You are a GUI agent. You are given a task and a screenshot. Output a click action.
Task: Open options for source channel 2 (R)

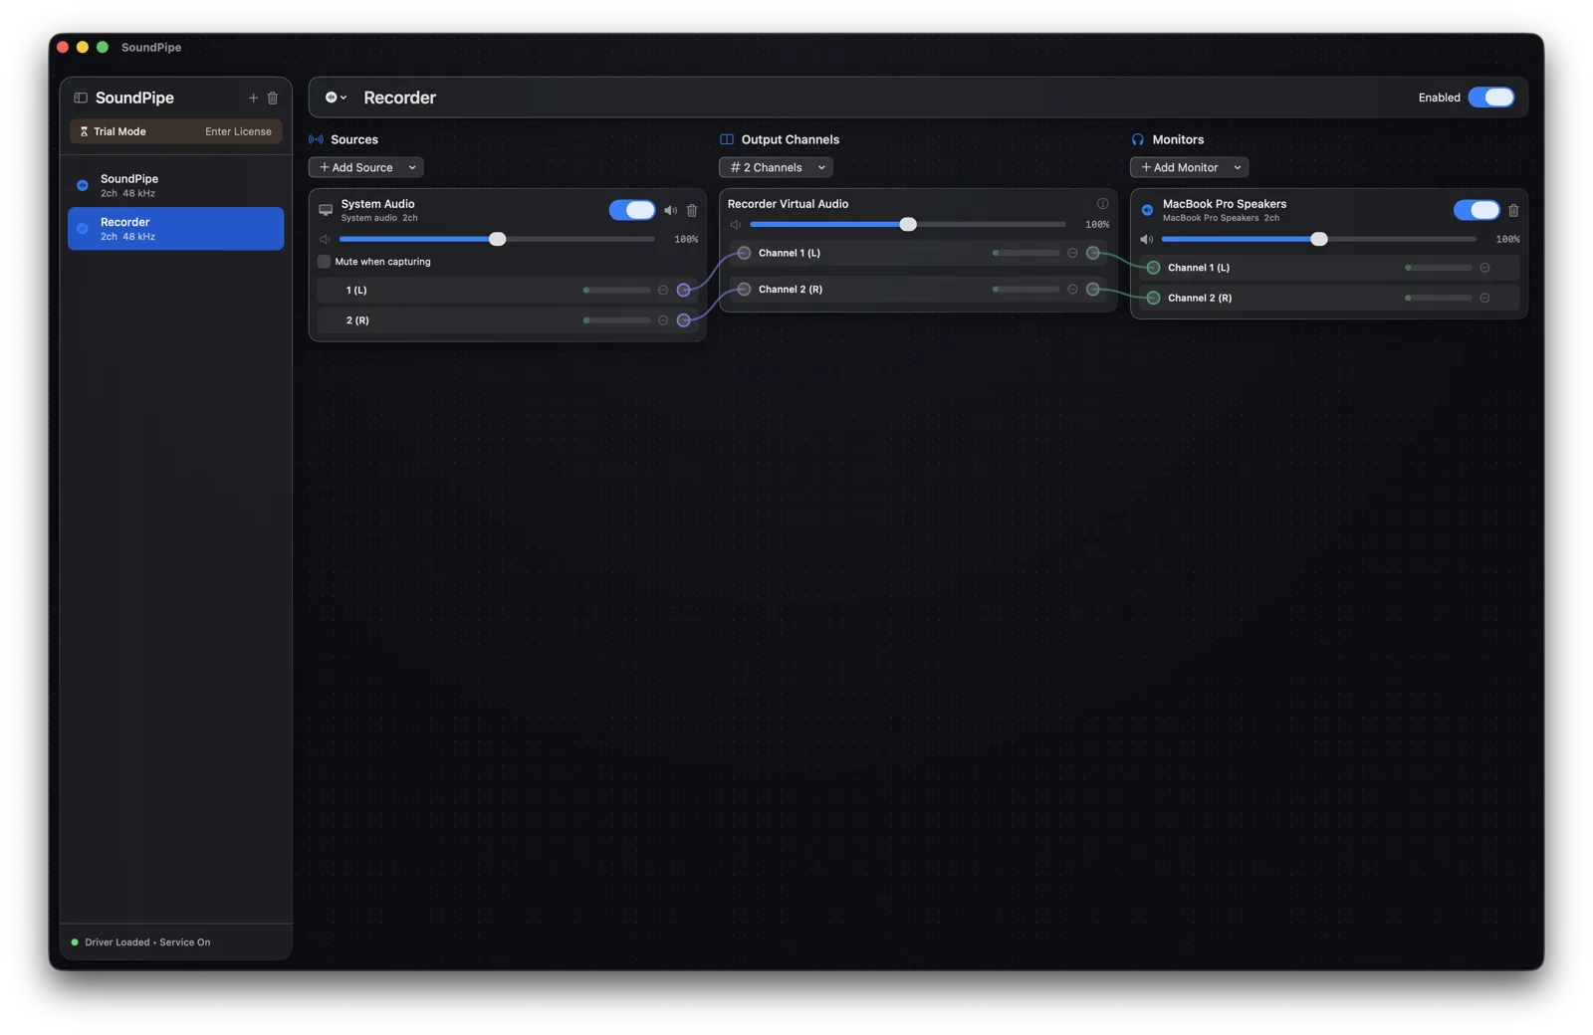663,320
